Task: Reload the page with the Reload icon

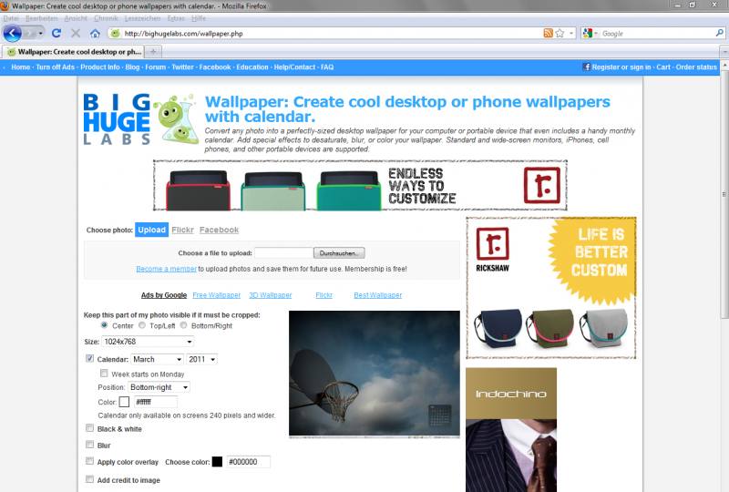Action: (56, 33)
